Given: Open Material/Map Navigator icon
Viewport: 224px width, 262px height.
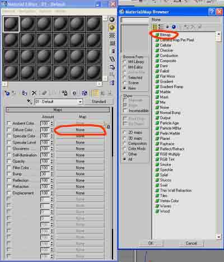Looking at the screenshot, I should tap(112, 82).
